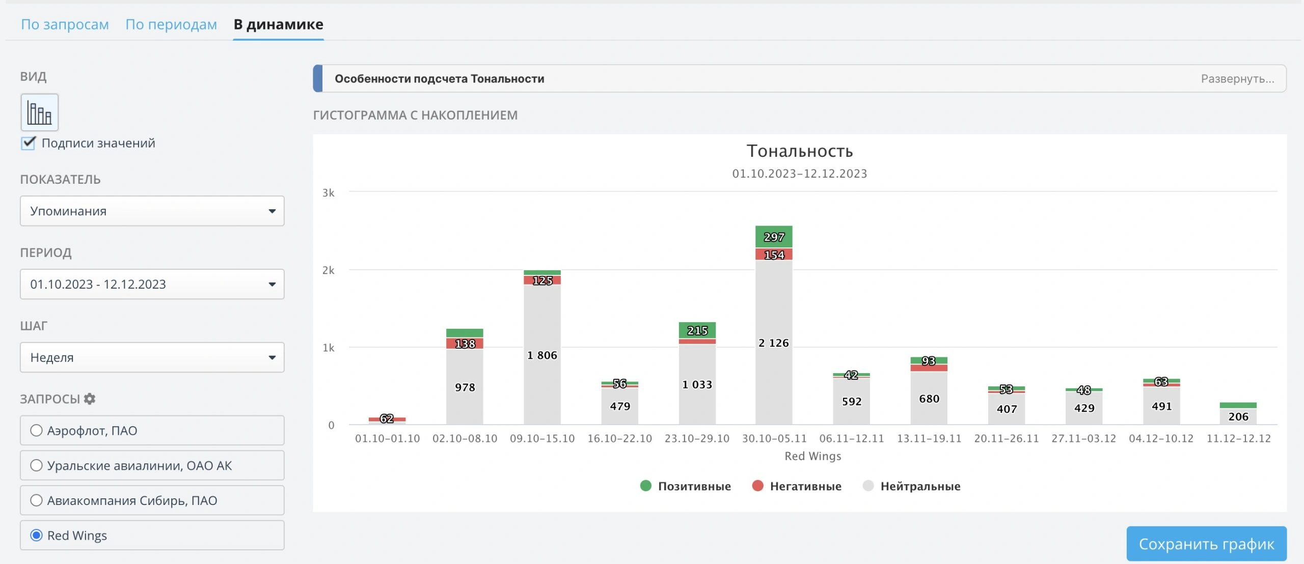Click negative segment labeled 125
This screenshot has height=564, width=1304.
(x=542, y=280)
